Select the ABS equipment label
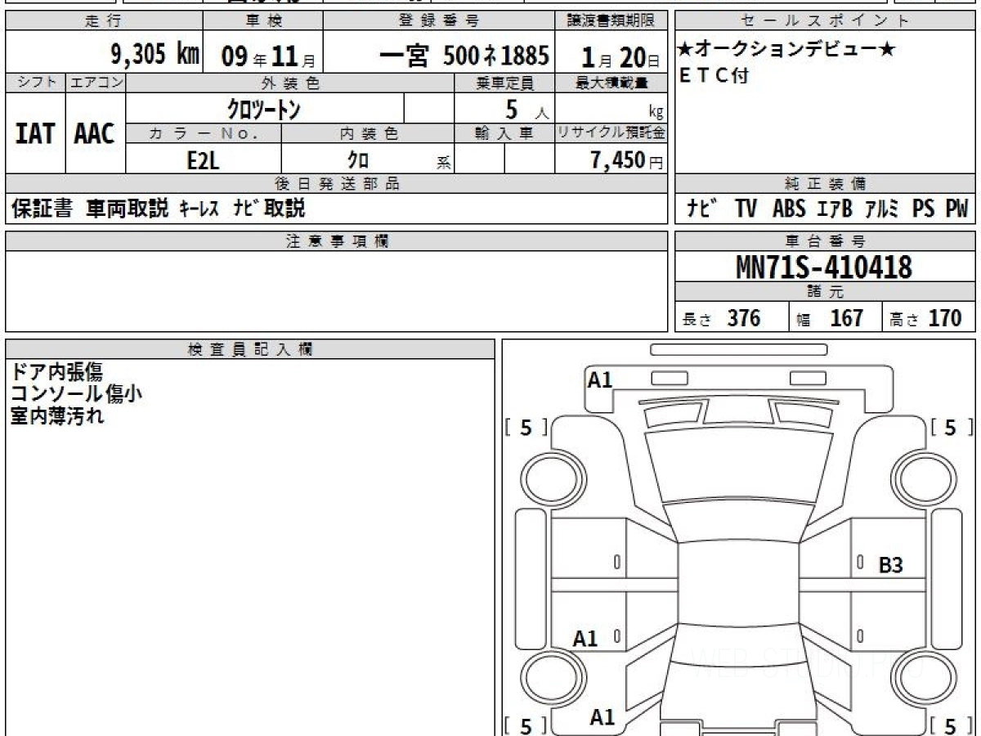 (789, 209)
